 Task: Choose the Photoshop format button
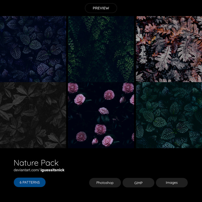pyautogui.click(x=105, y=183)
